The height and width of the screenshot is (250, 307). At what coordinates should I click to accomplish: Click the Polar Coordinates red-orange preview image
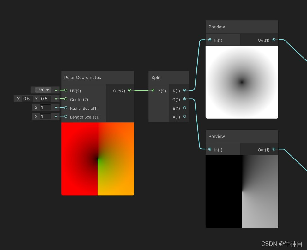[x=98, y=159]
